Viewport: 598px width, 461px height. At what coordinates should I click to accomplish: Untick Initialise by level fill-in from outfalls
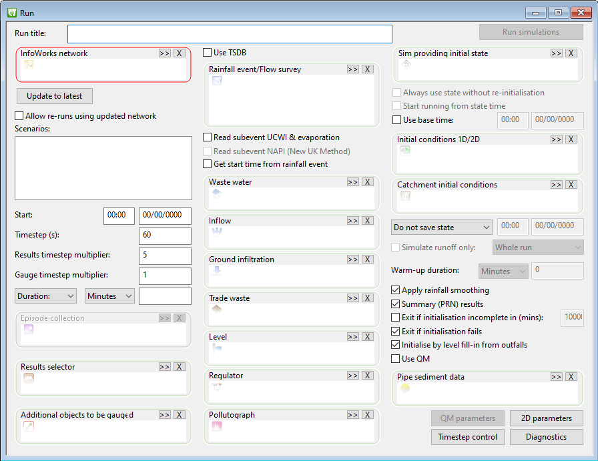tap(396, 345)
